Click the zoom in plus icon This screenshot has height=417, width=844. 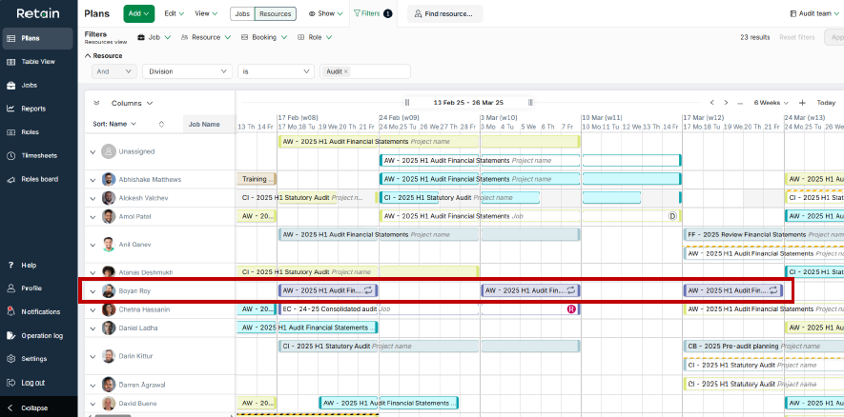tap(802, 103)
